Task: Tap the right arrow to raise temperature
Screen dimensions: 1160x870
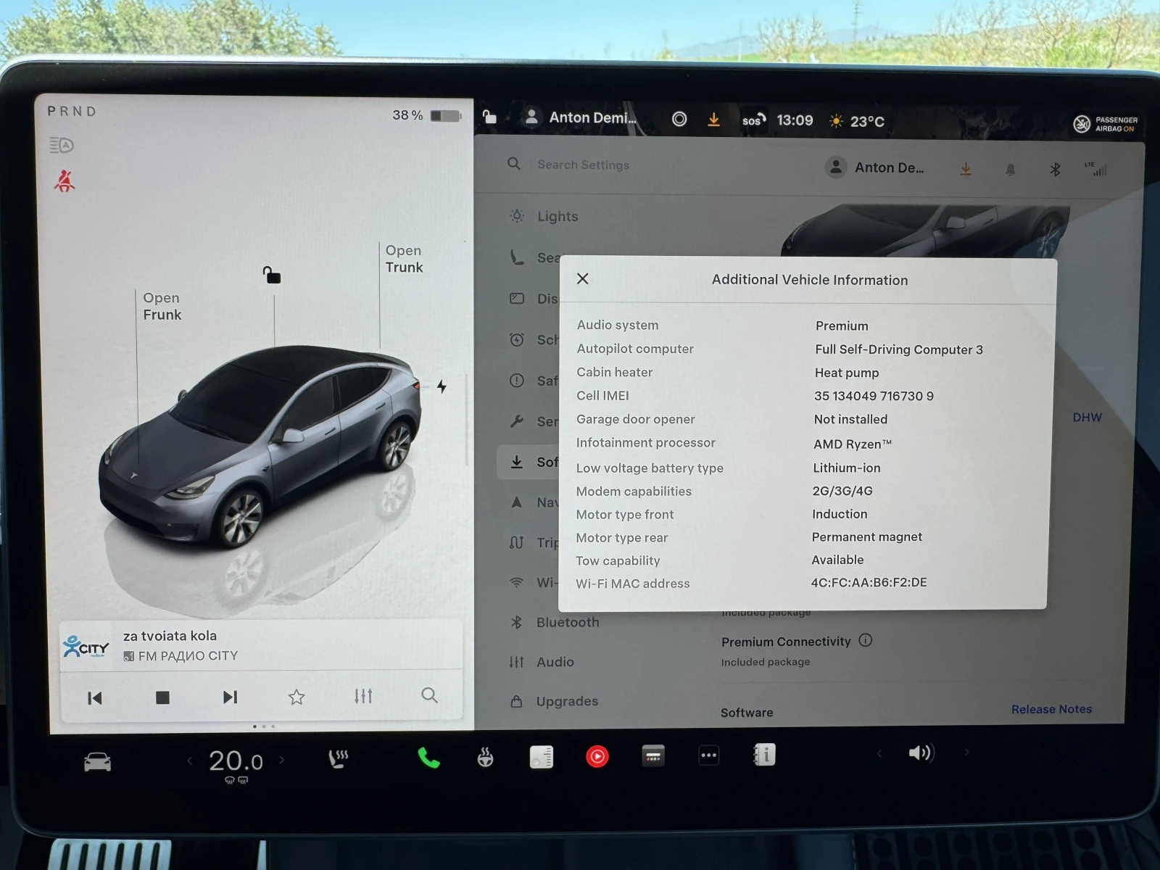Action: 282,760
